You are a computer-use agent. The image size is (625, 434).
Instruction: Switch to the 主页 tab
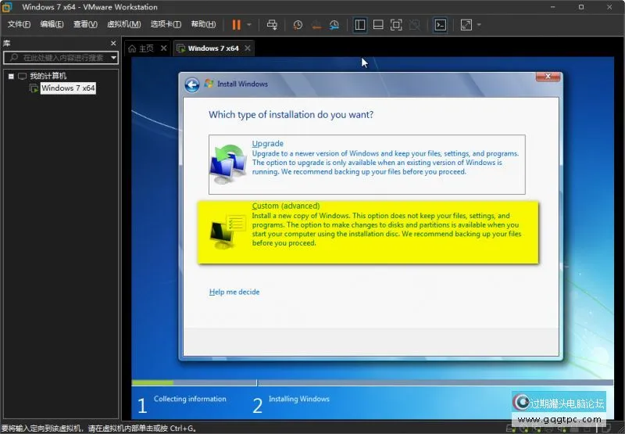[x=143, y=48]
